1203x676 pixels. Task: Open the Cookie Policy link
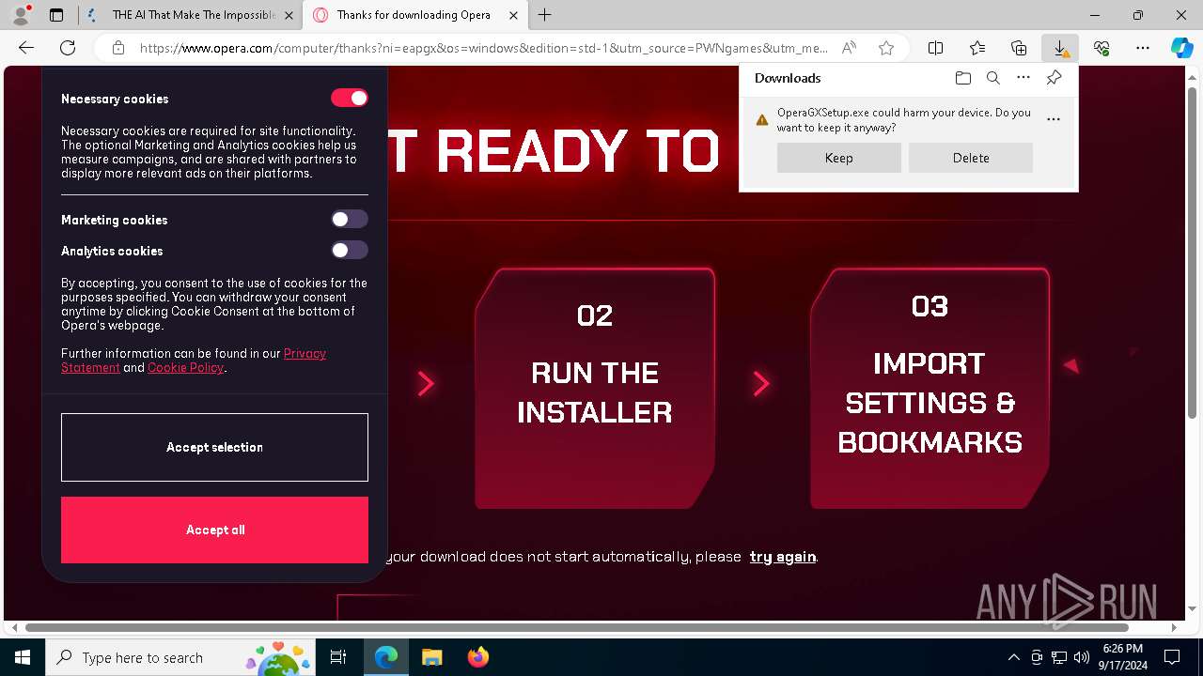pyautogui.click(x=186, y=368)
